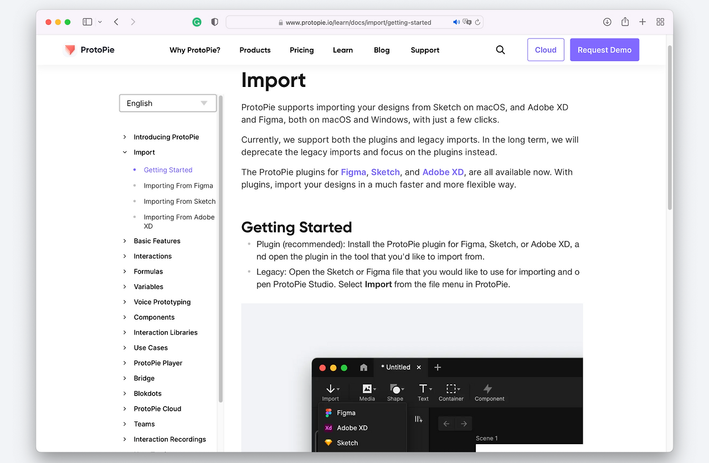The width and height of the screenshot is (709, 463).
Task: Select Importing From Sketch in sidebar
Action: tap(179, 201)
